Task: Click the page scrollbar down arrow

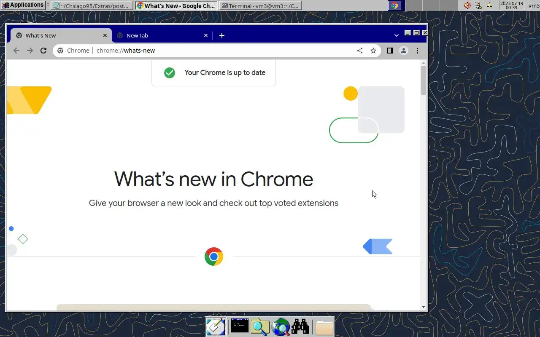Action: [424, 307]
